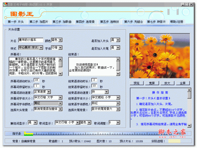The width and height of the screenshot is (197, 148).
Task: Click 操作指南 panel scroll-up arrow
Action: coord(189,90)
